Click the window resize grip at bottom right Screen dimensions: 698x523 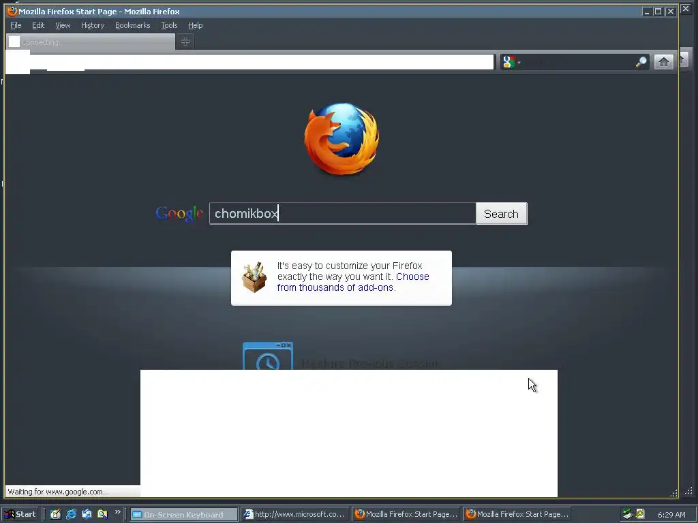tap(674, 493)
